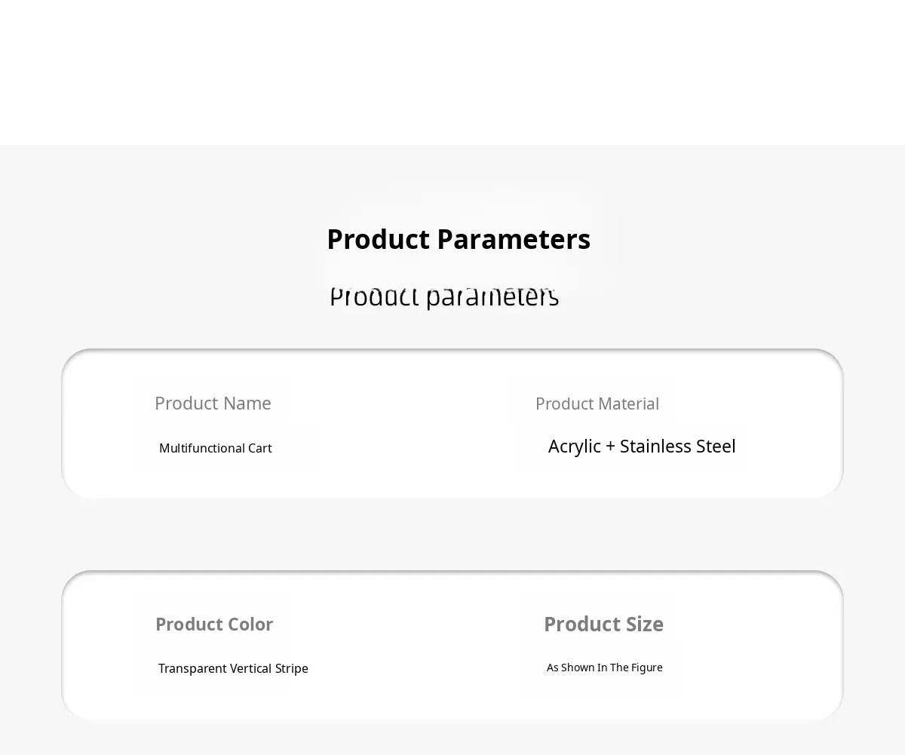The width and height of the screenshot is (905, 755).
Task: Click the distorted "Product parameters" subtitle text
Action: coord(444,296)
